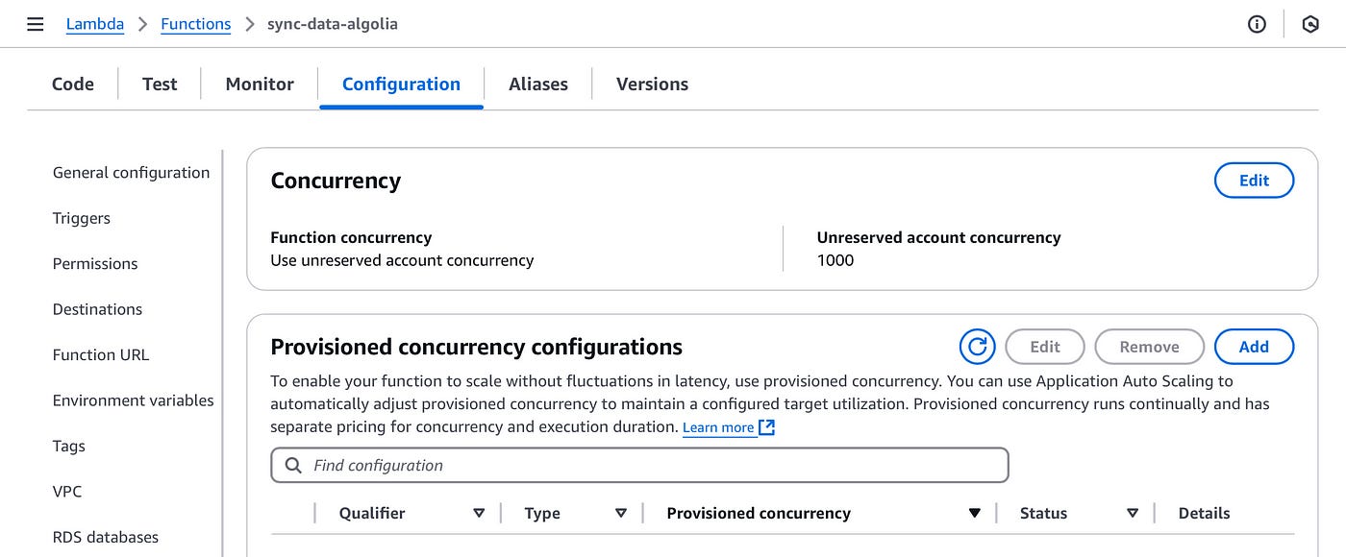This screenshot has width=1346, height=557.
Task: Open the Triggers configuration section
Action: tap(81, 218)
